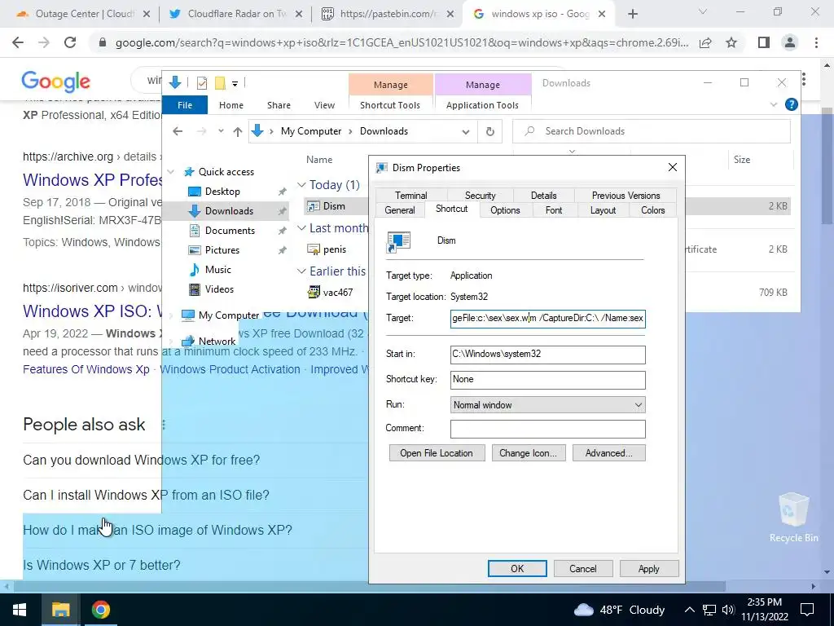Open the notification center from taskbar
Screen dimensions: 834x626
pos(807,610)
